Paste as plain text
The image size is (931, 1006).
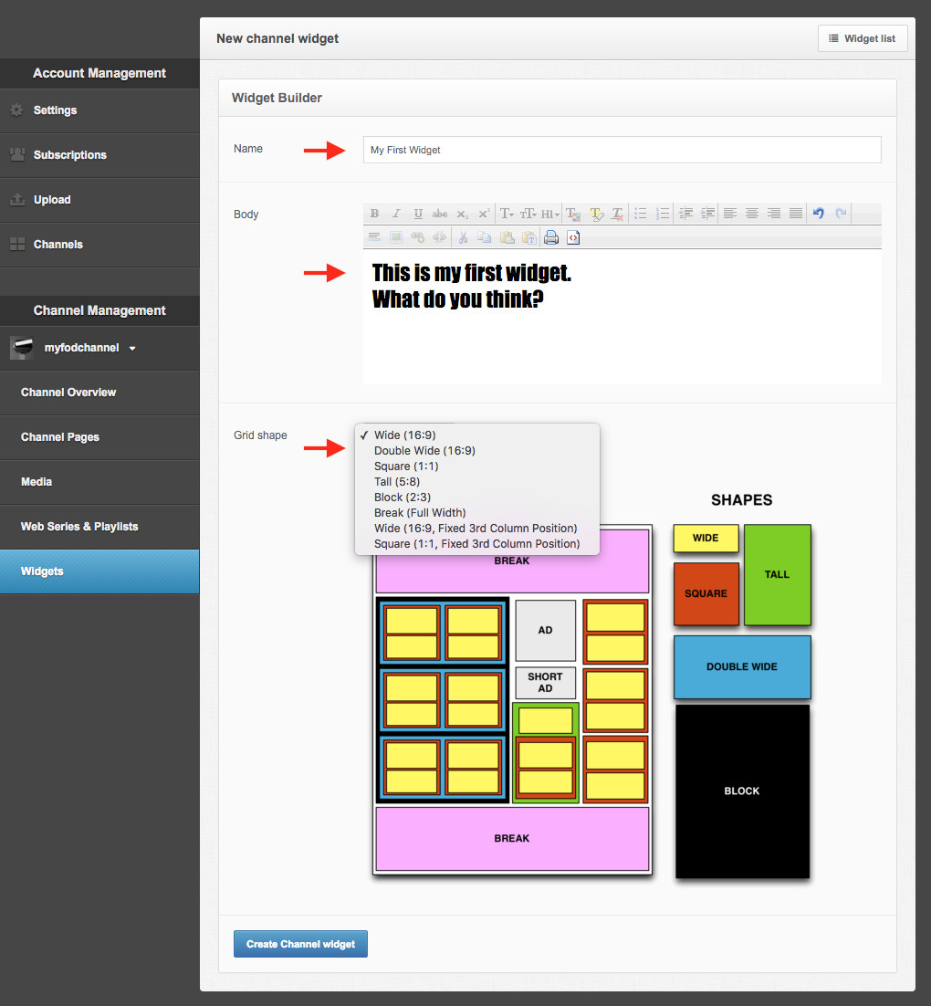pyautogui.click(x=528, y=237)
